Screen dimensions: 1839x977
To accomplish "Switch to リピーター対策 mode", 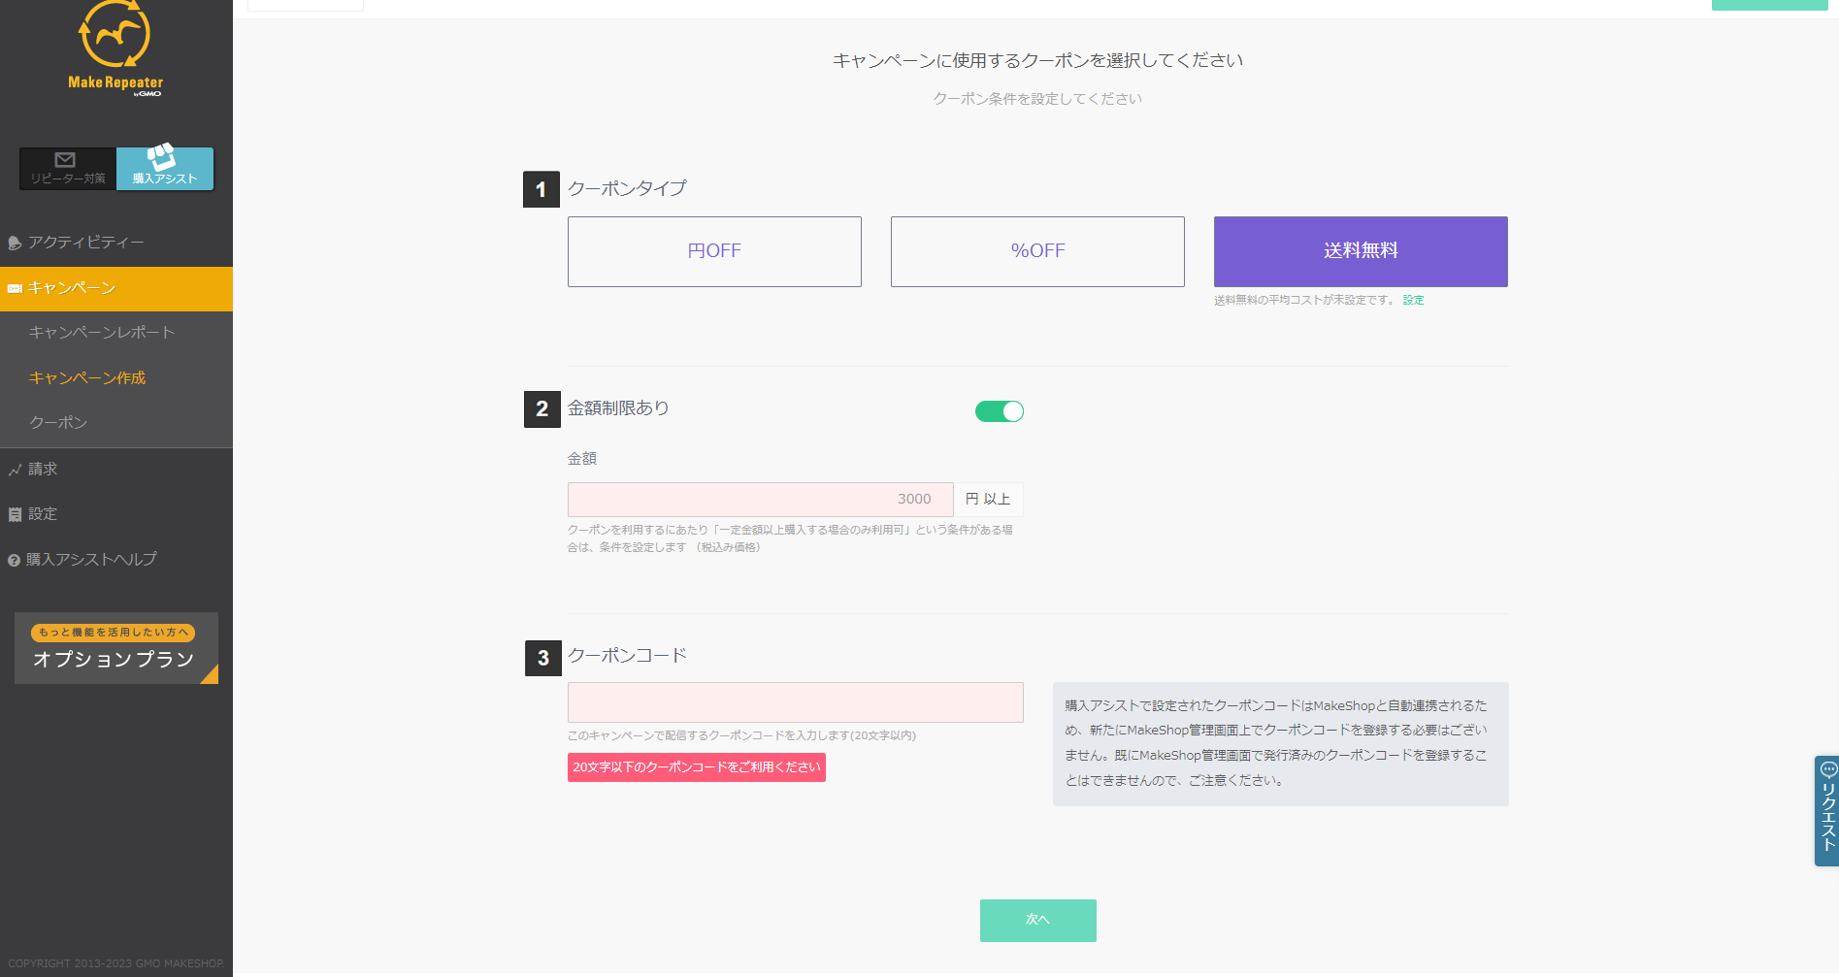I will [x=68, y=169].
